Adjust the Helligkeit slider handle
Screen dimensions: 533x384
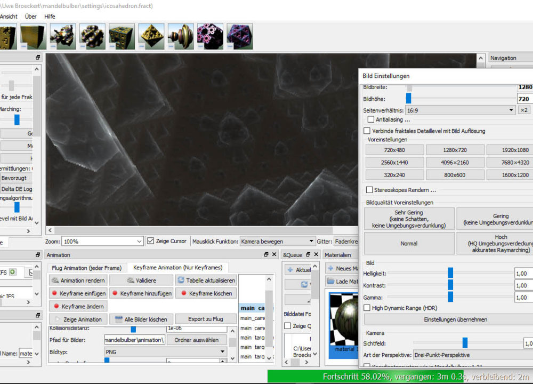pyautogui.click(x=451, y=273)
